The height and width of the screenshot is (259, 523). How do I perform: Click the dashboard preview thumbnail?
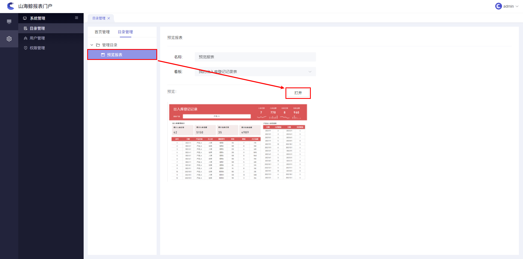click(237, 142)
